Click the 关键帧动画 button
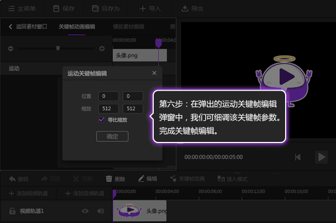This screenshot has width=336, height=223. (187, 179)
